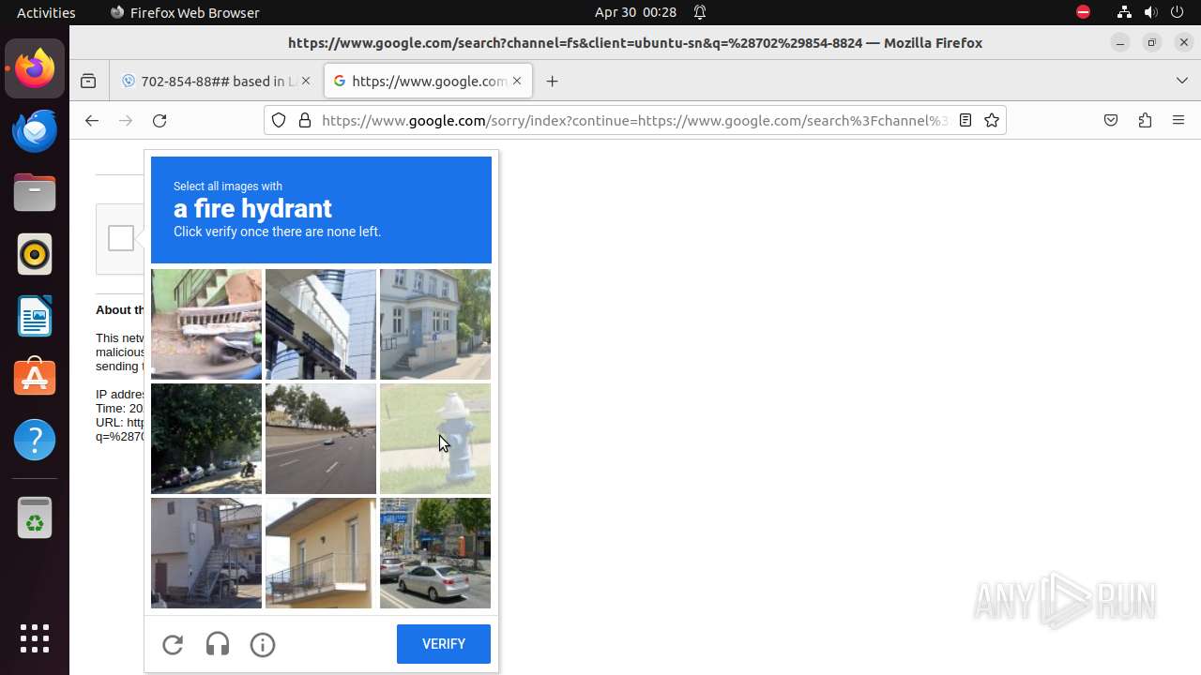Screen dimensions: 1201x675
Task: Select the dark trees parked cars tile
Action: click(206, 439)
